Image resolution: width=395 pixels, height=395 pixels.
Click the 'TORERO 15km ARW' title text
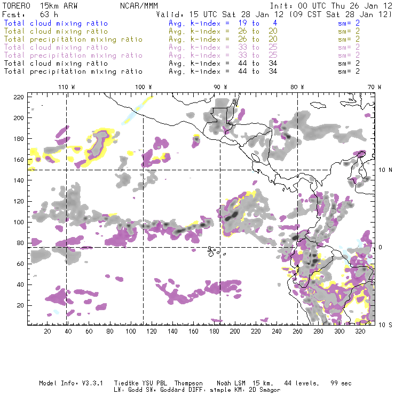point(40,6)
